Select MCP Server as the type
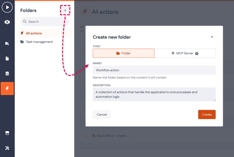Viewport: 234px width, 157px height. point(185,53)
